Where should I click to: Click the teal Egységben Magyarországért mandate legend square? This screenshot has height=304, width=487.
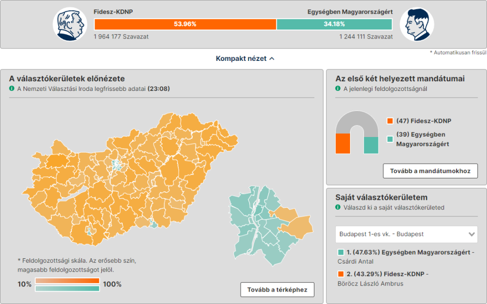pyautogui.click(x=390, y=139)
